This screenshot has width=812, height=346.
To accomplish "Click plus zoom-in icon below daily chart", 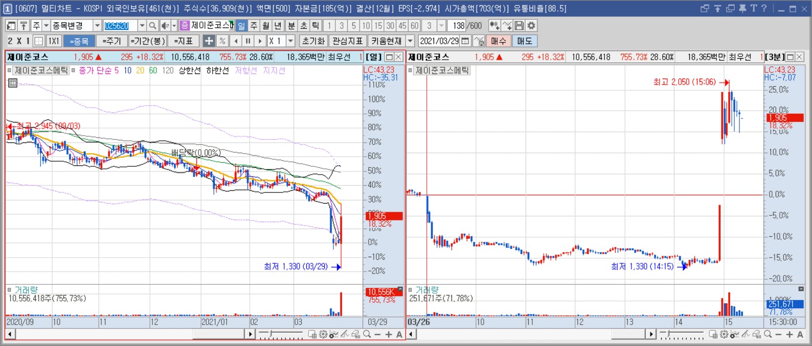I will pyautogui.click(x=388, y=334).
